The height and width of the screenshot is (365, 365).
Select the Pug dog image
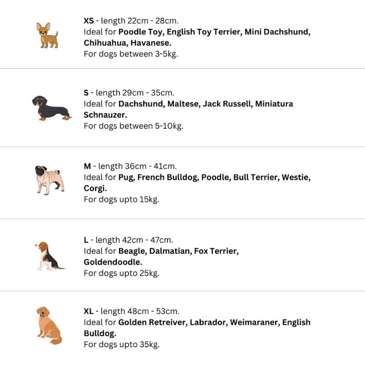click(x=50, y=180)
